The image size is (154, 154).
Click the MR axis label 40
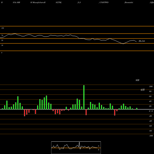pyautogui.click(x=150, y=101)
